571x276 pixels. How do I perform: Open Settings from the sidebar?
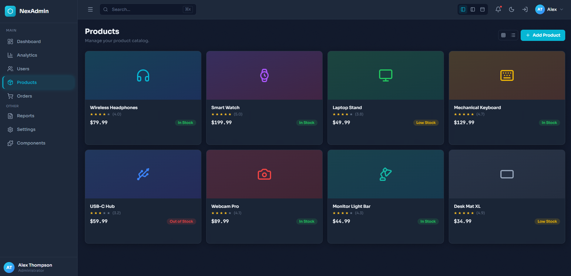[x=26, y=129]
